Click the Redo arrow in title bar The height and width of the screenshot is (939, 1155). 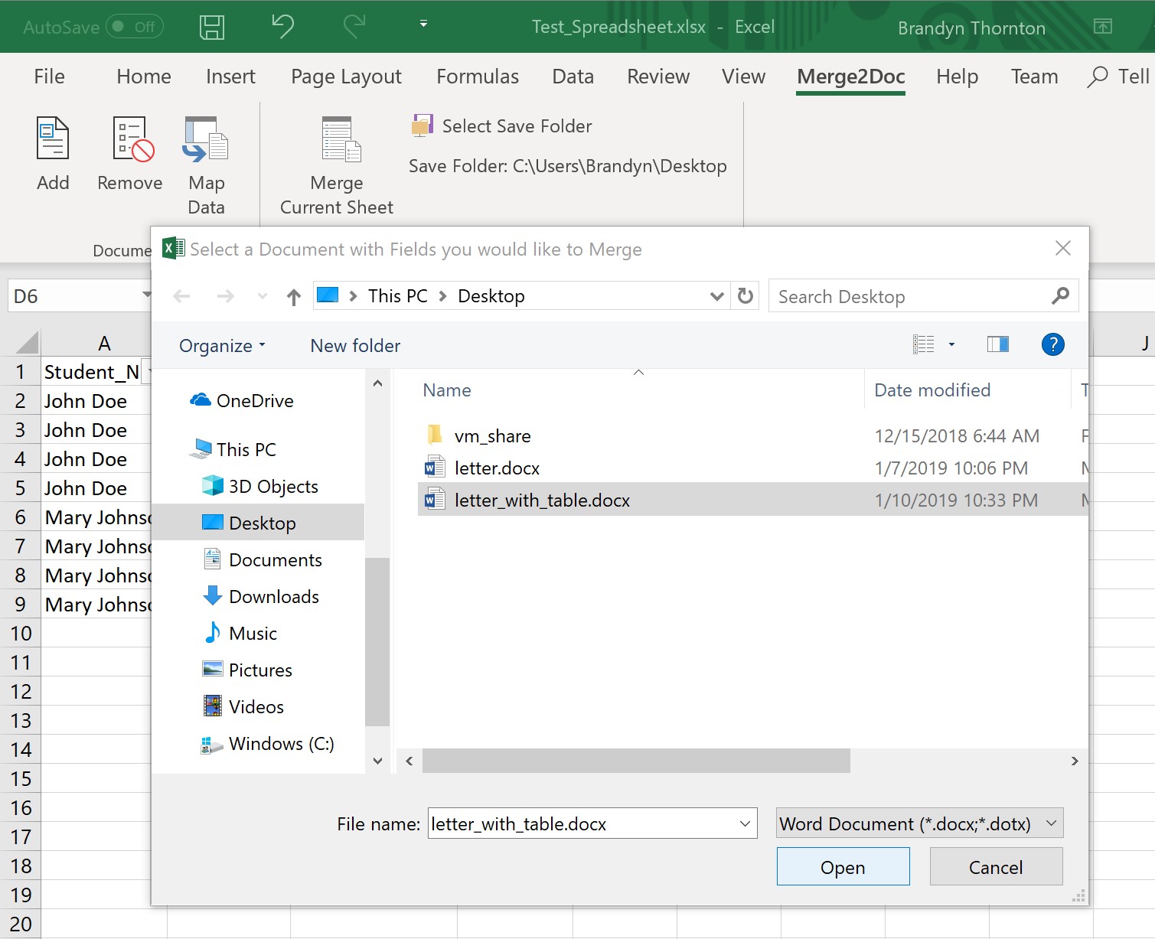(354, 27)
